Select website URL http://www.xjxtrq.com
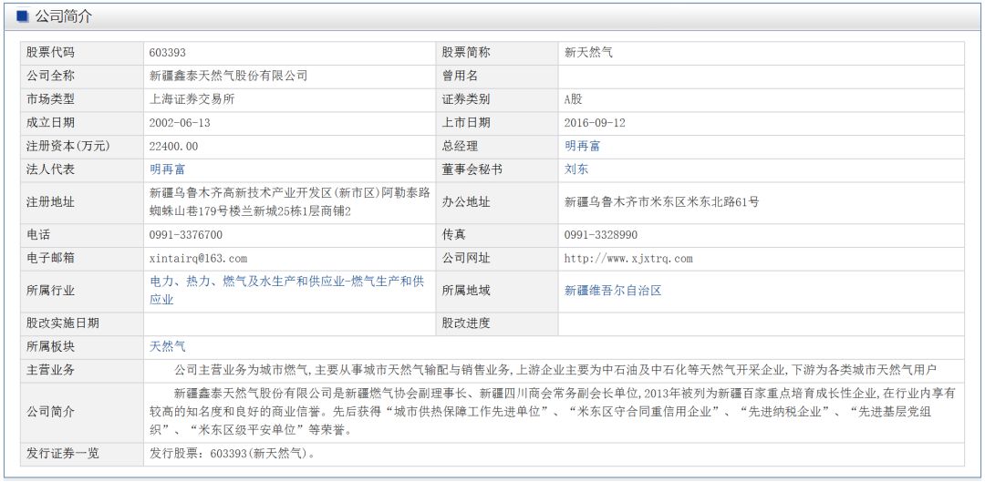The height and width of the screenshot is (482, 985). 628,258
